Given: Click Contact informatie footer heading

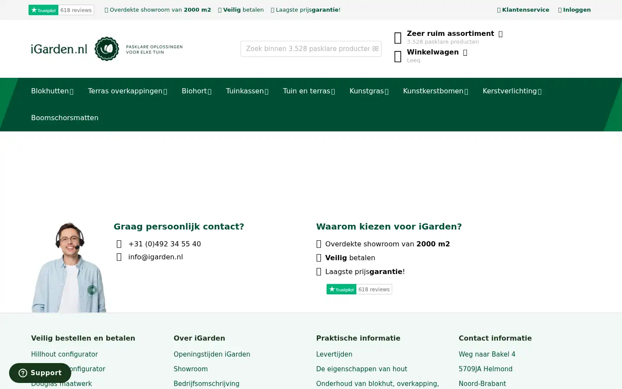Looking at the screenshot, I should 495,338.
